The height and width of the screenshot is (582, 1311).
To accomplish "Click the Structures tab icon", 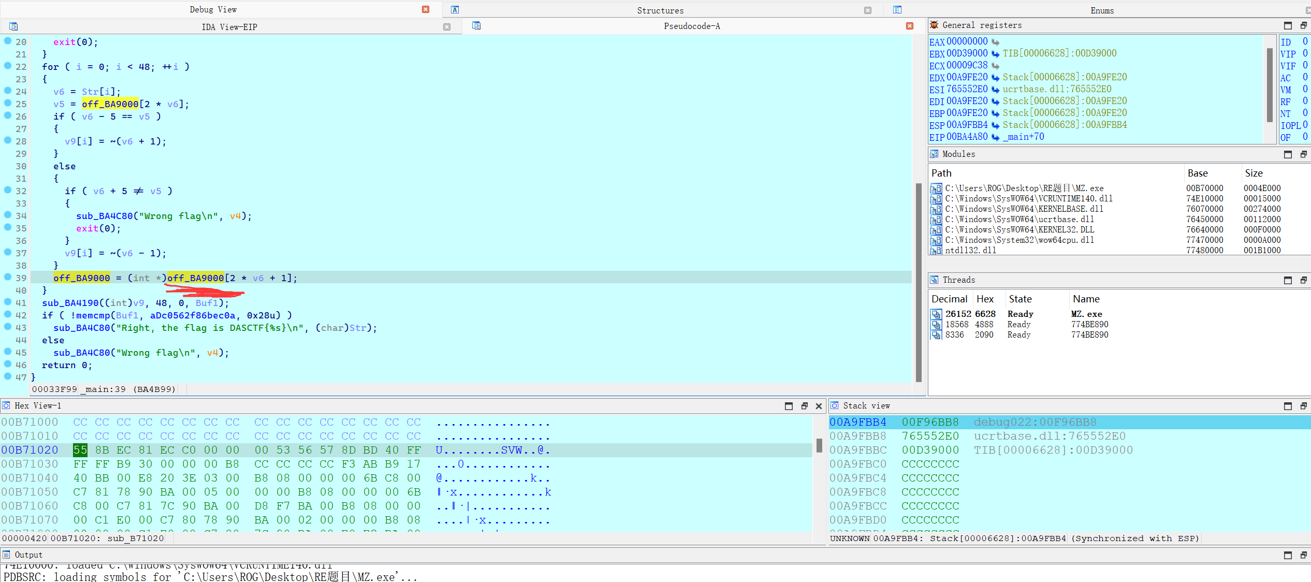I will 455,10.
